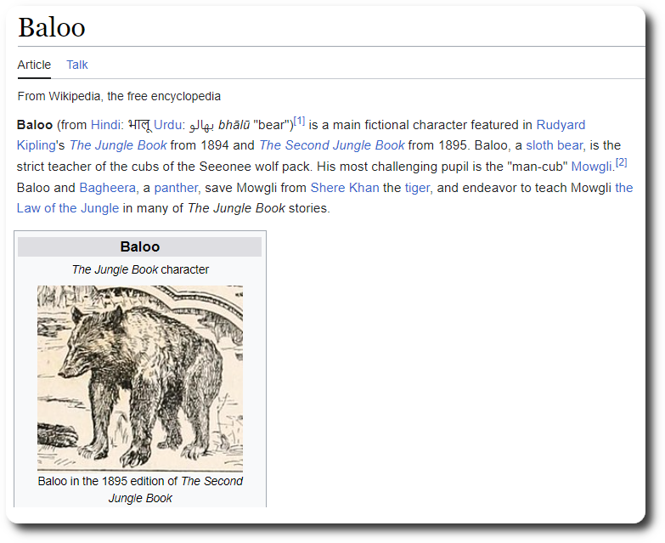The image size is (665, 543).
Task: Click the infobox Baloo header
Action: tap(140, 247)
